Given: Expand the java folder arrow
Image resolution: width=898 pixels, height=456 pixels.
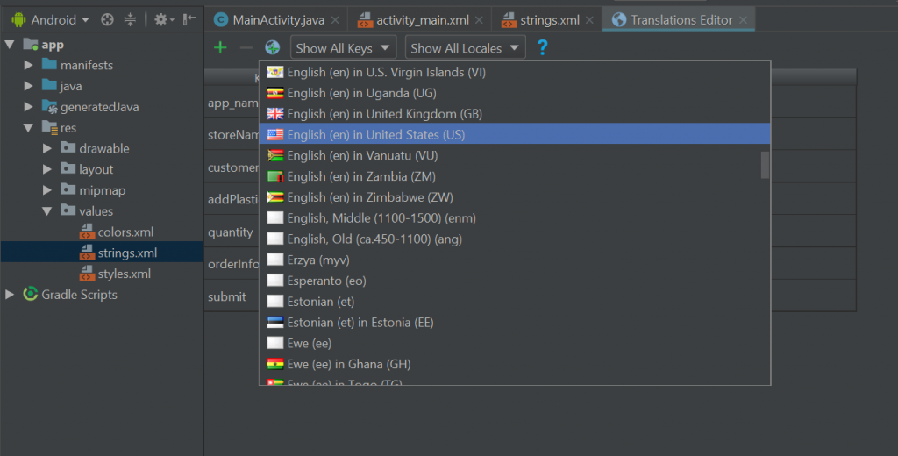Looking at the screenshot, I should (x=28, y=86).
